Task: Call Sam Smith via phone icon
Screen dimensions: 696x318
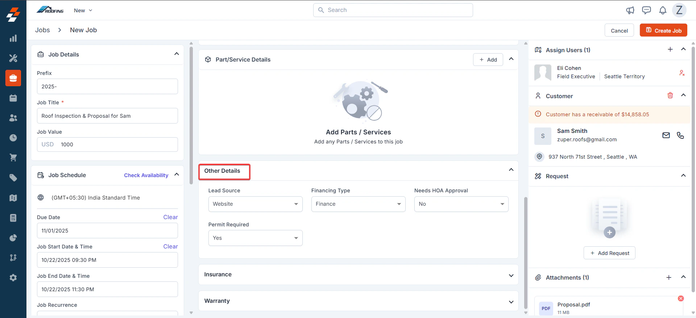Action: coord(680,135)
